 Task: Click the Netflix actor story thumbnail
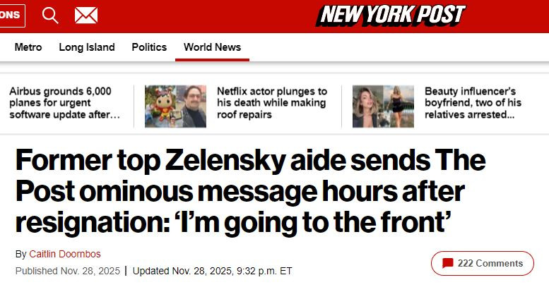click(175, 106)
